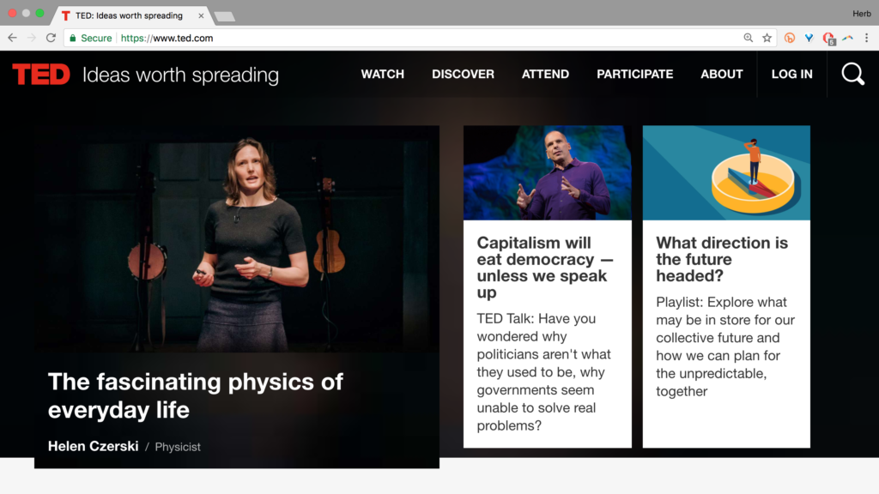The image size is (879, 494).
Task: Open 'What direction is the future headed?' headline
Action: pos(722,259)
